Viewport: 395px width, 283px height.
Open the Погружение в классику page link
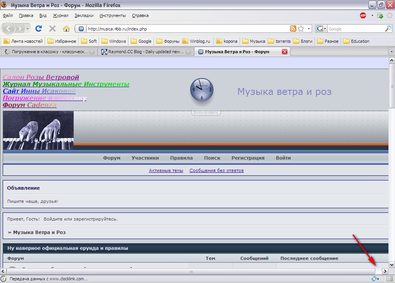tap(45, 98)
